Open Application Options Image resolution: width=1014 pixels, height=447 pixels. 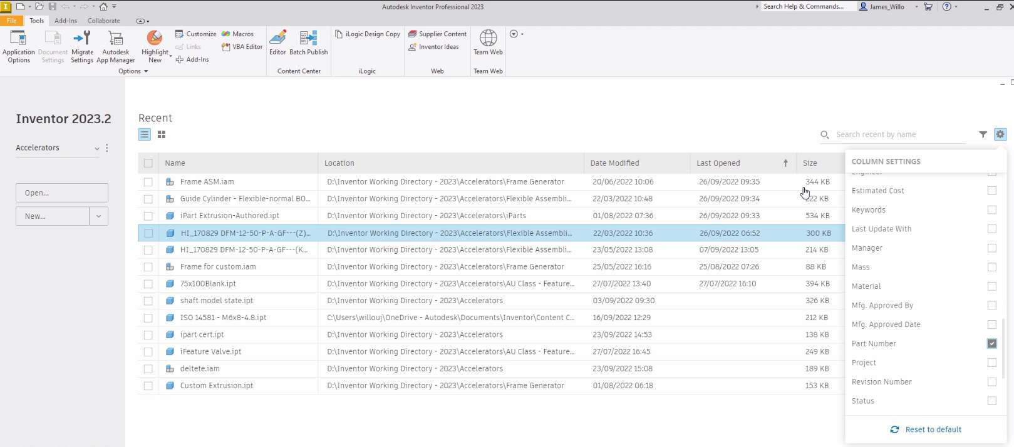(x=19, y=47)
